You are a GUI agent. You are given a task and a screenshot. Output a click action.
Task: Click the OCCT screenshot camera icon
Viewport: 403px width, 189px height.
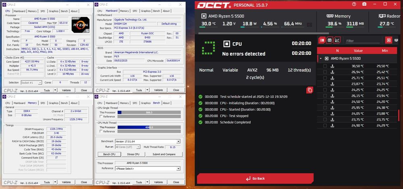coord(364,4)
